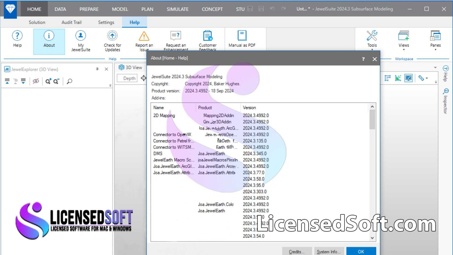Click Credits button in About dialog
The width and height of the screenshot is (453, 255).
(297, 252)
